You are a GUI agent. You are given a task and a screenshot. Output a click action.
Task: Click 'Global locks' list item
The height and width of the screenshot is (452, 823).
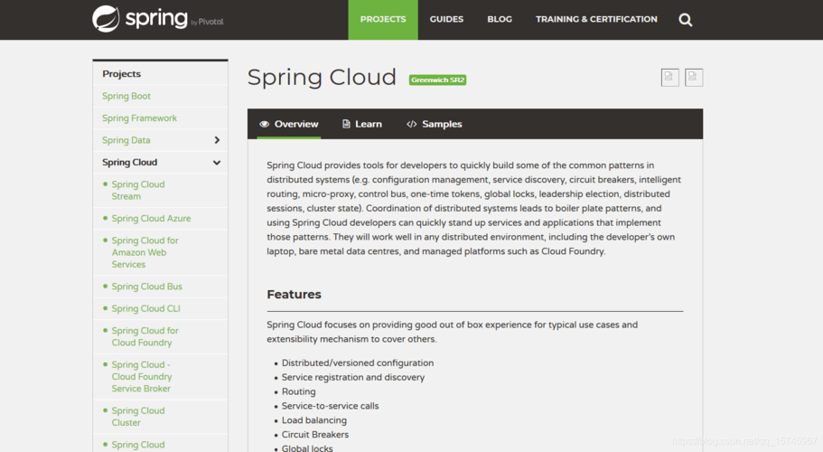[x=307, y=448]
